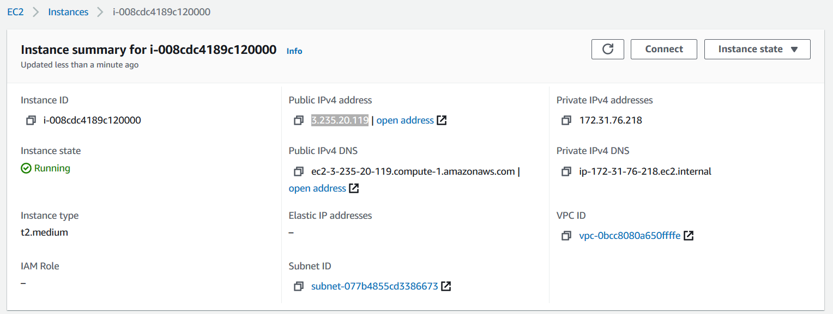
Task: Copy the Public IPv4 address
Action: tap(298, 120)
